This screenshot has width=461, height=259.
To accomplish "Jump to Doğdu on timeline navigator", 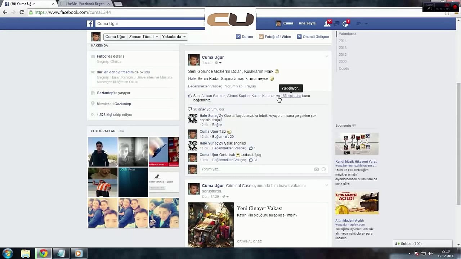I will (x=344, y=68).
